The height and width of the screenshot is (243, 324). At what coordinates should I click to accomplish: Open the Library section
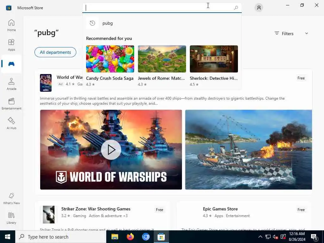11,218
